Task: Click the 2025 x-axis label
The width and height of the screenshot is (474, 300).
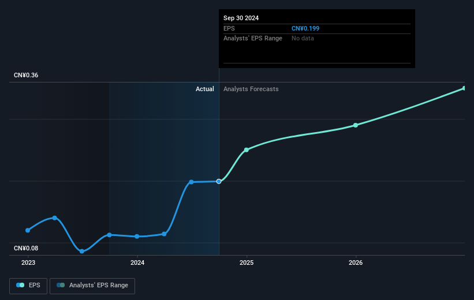Action: tap(247, 262)
